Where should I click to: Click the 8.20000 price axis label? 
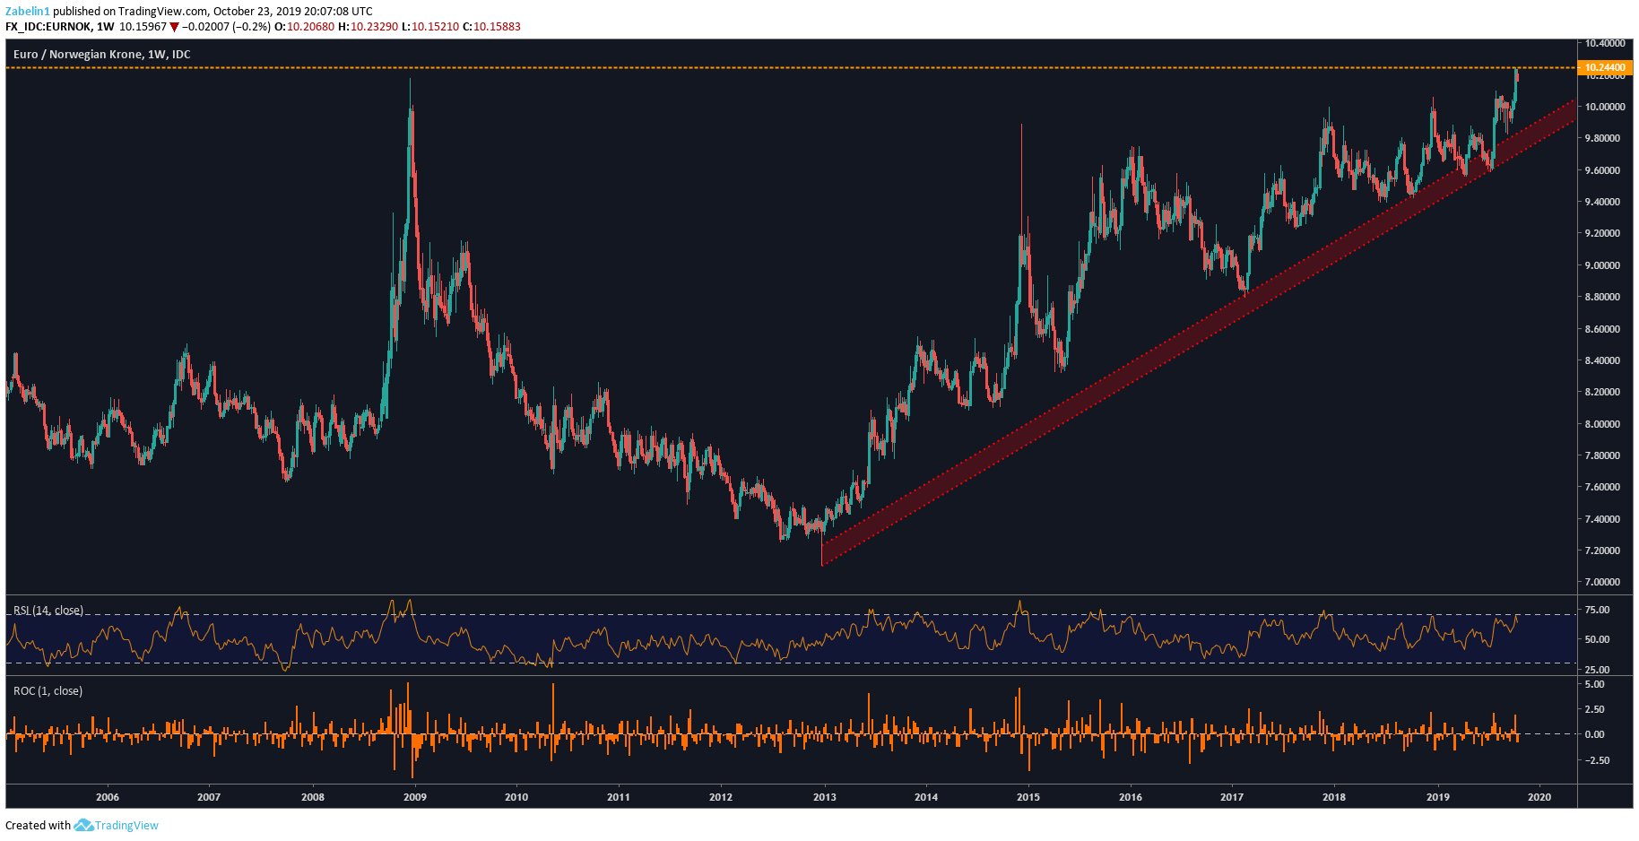pyautogui.click(x=1602, y=392)
